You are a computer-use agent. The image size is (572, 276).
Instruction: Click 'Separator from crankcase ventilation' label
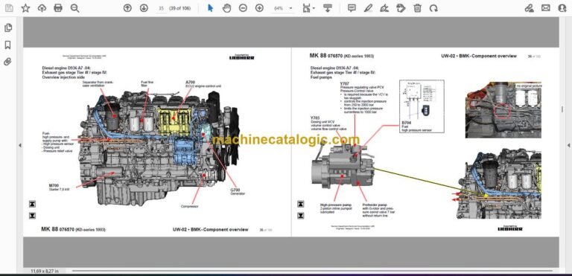tap(98, 84)
